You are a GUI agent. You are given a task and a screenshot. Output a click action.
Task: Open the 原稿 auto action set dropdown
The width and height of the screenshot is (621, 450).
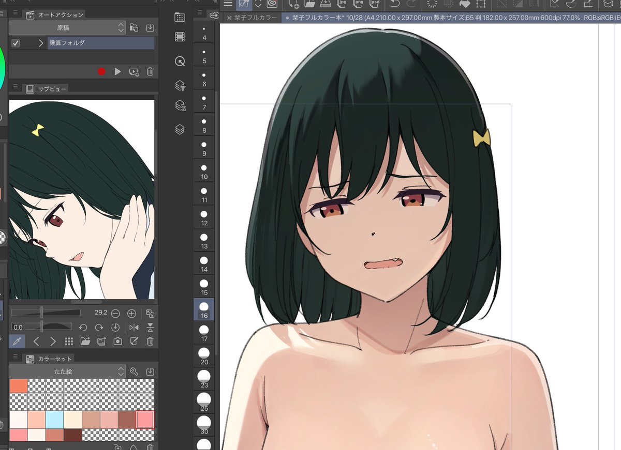(67, 27)
